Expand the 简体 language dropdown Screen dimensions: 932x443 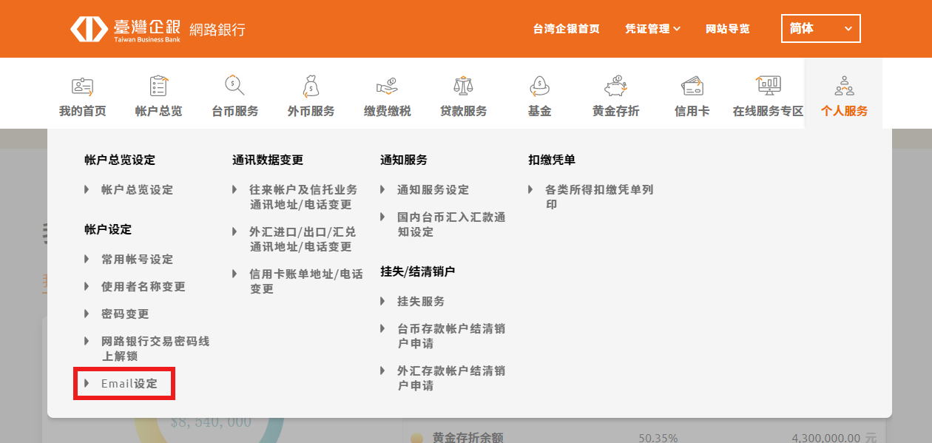tap(820, 29)
